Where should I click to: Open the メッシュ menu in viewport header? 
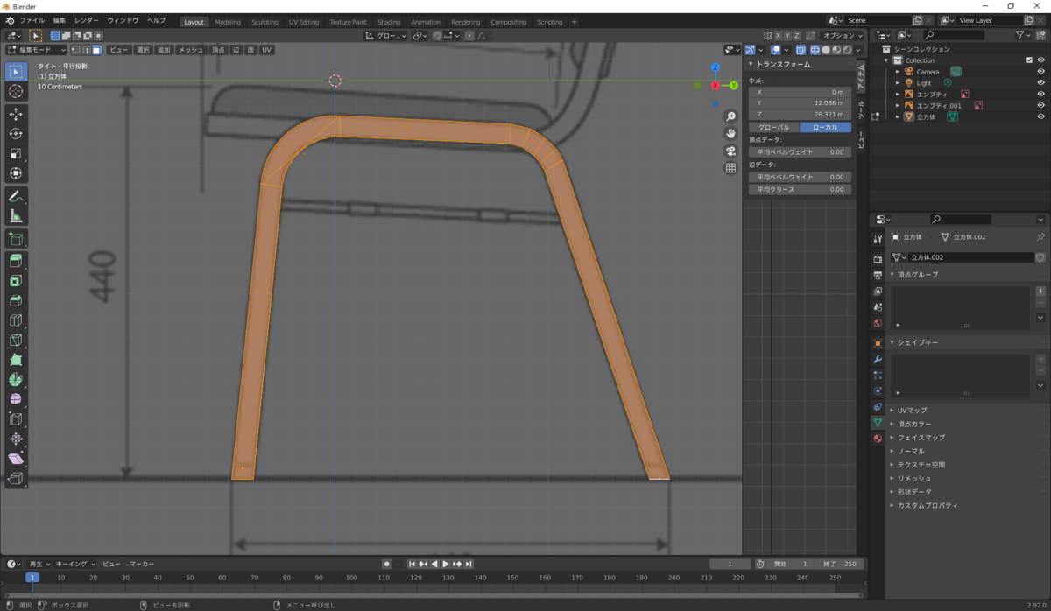(x=191, y=50)
